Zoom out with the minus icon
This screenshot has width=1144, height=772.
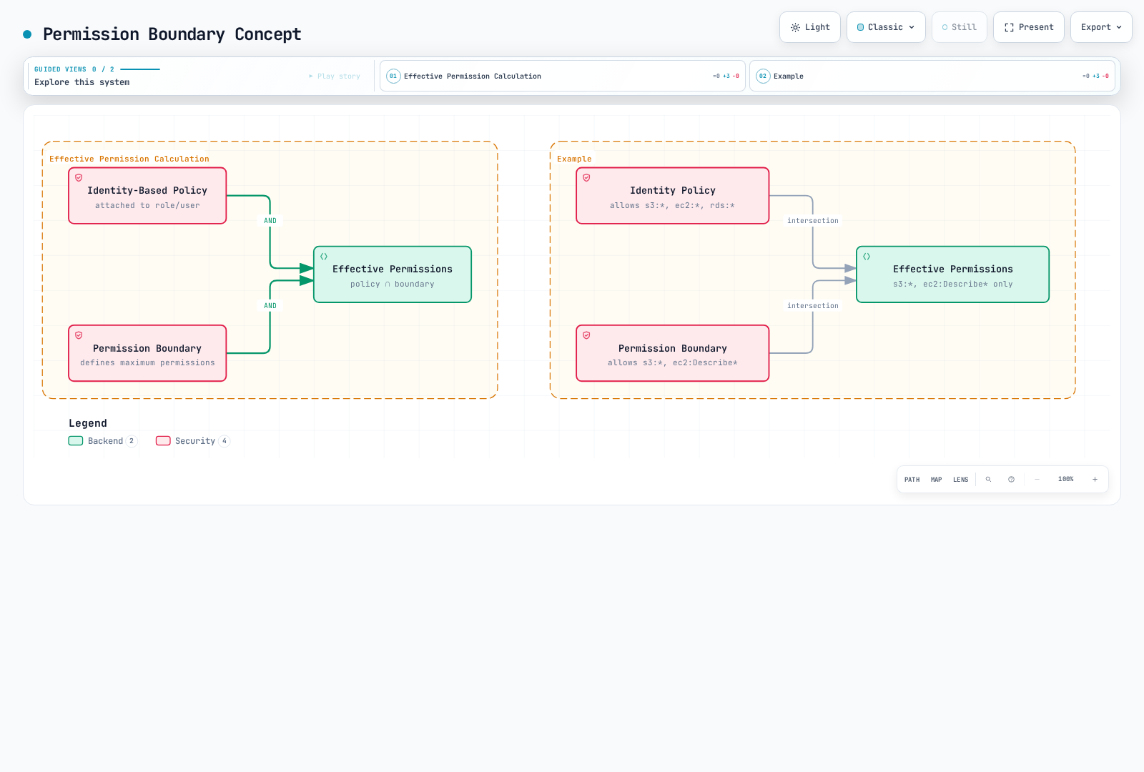pos(1037,480)
